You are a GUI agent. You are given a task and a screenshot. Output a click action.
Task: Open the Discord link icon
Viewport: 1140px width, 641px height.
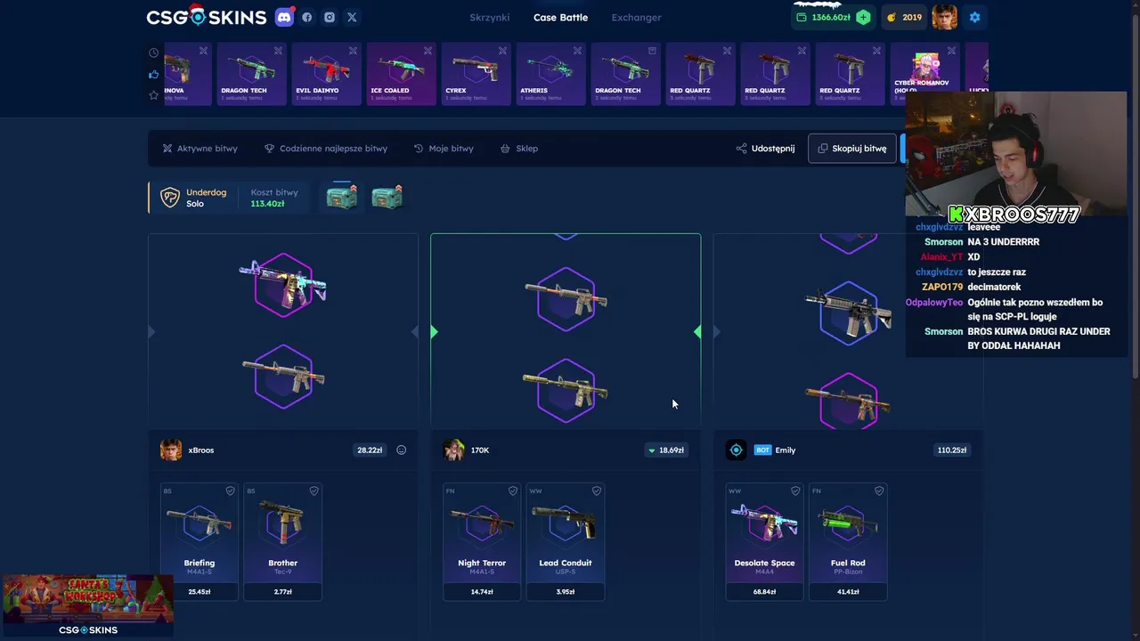[283, 17]
